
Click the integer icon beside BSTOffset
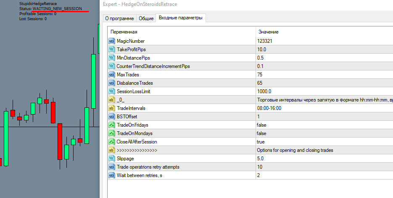coord(111,117)
